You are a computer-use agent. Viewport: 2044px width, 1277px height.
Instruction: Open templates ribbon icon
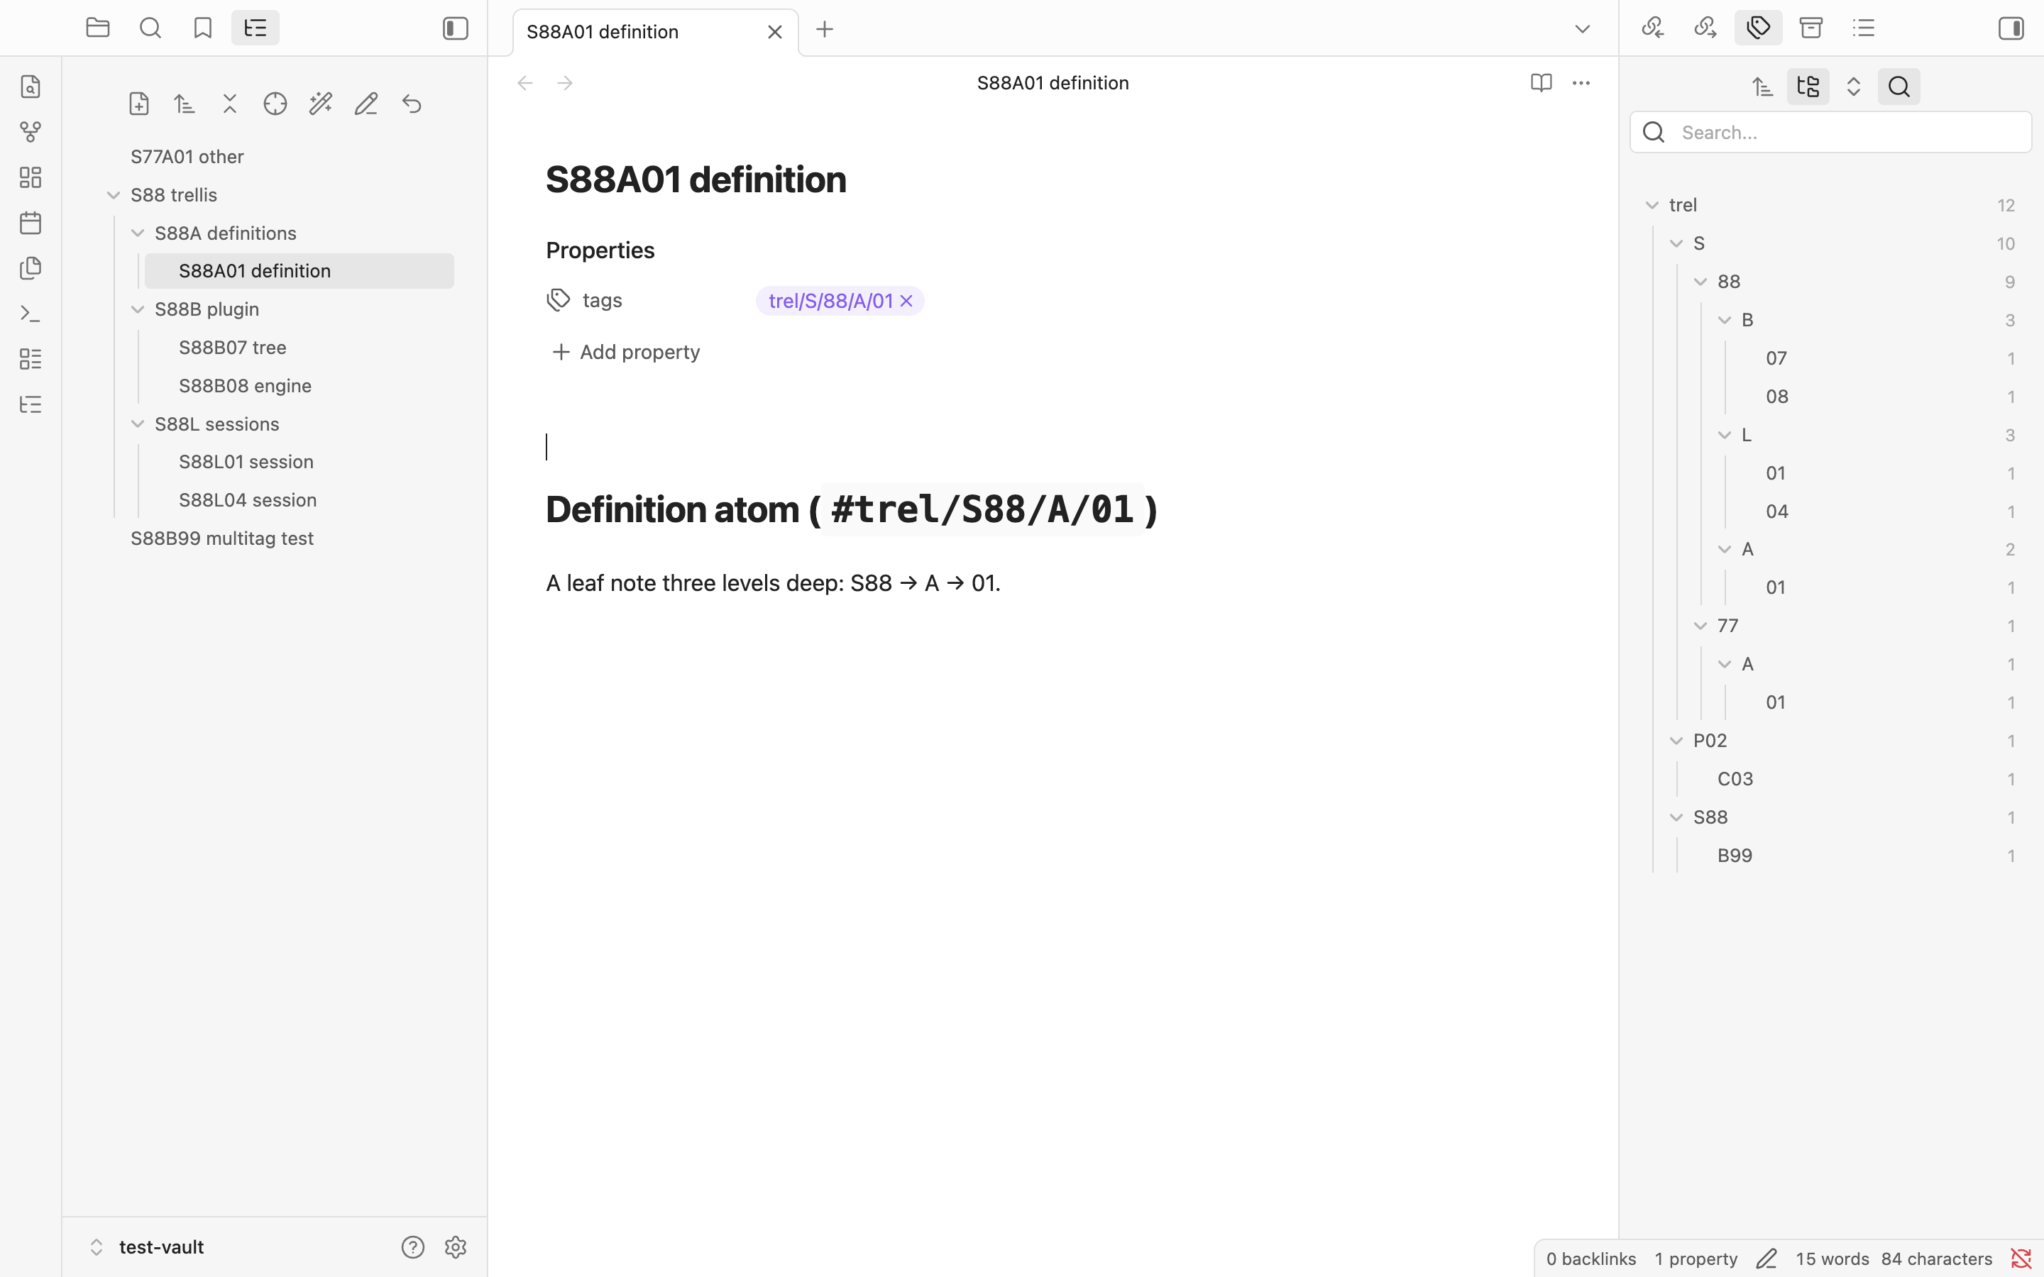[31, 269]
